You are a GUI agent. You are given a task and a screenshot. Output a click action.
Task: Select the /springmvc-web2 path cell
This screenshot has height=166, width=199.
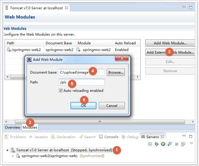26,50
